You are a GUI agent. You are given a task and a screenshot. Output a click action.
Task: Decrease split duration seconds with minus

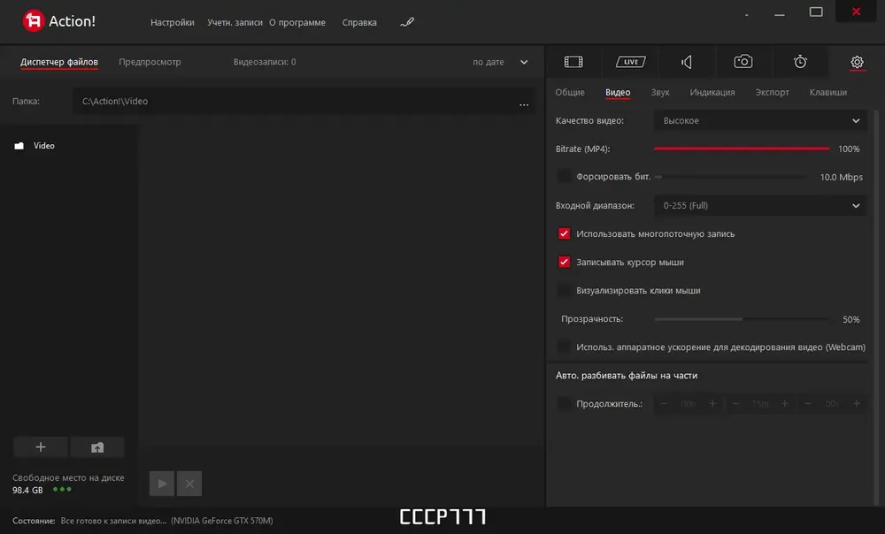[x=808, y=404]
